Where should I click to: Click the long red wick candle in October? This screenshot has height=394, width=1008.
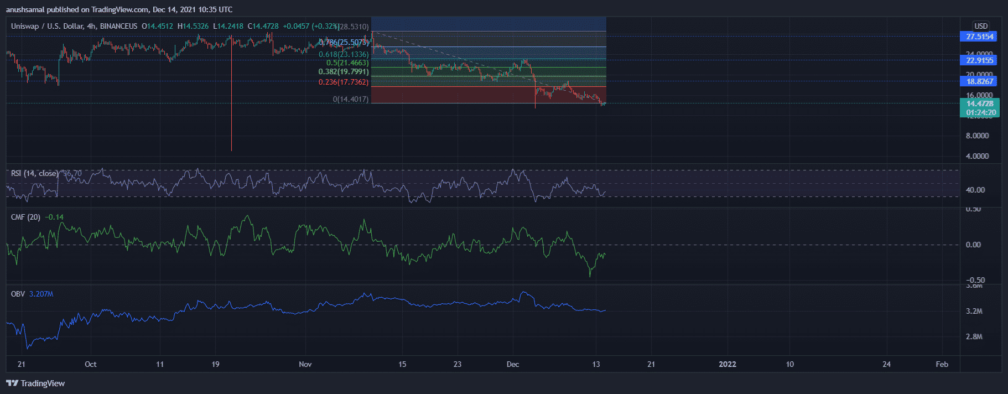tap(231, 94)
